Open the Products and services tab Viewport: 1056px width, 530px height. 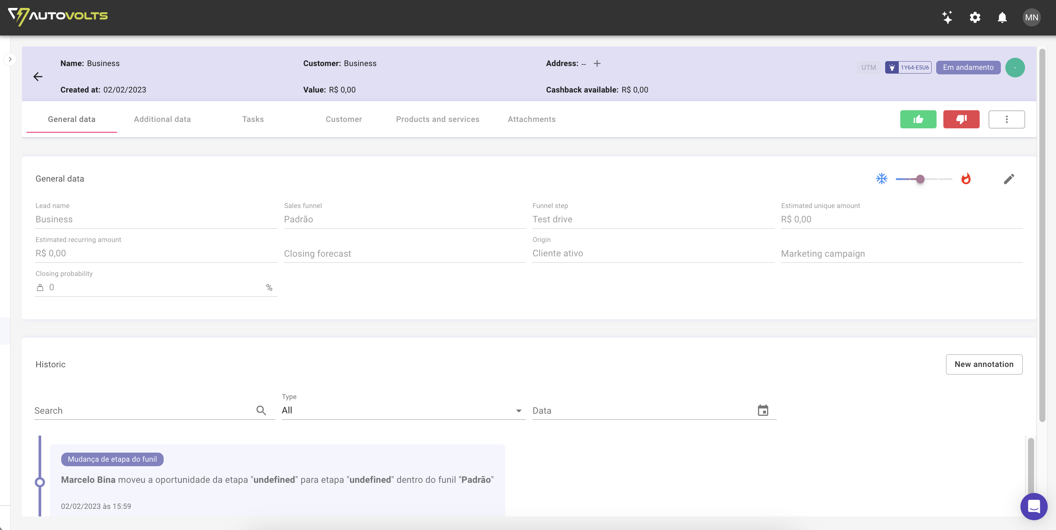point(437,119)
